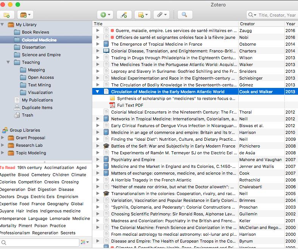This screenshot has height=249, width=298.
Task: Select Colonial Medical Encounters by Thoral
Action: point(195,112)
